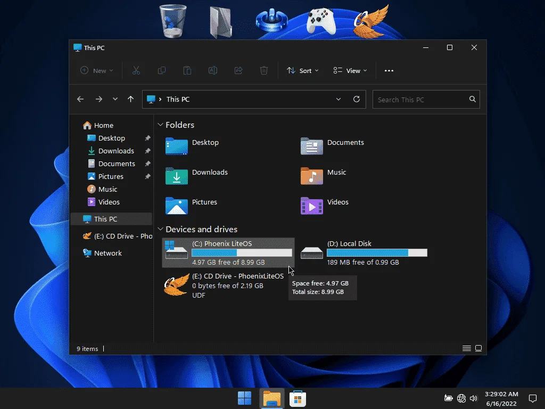Image resolution: width=545 pixels, height=409 pixels.
Task: Refresh the This PC view
Action: pos(356,99)
